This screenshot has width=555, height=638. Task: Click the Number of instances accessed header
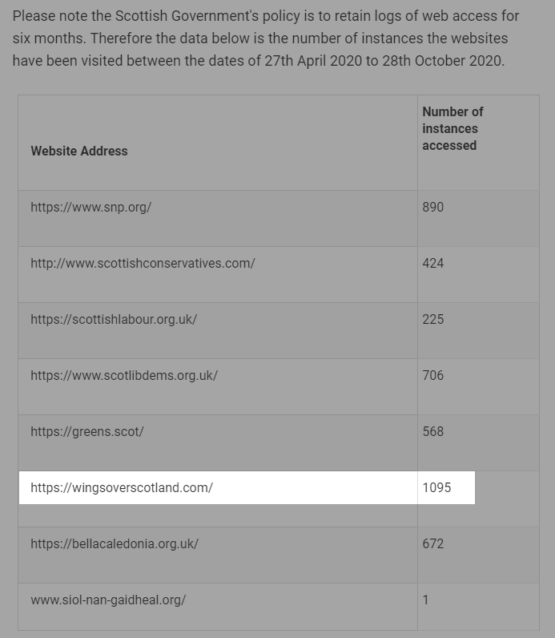(x=453, y=128)
